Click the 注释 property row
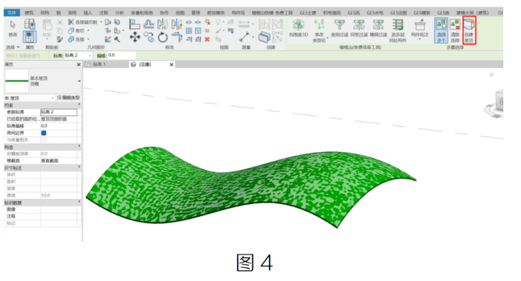This screenshot has height=281, width=521. (43, 216)
